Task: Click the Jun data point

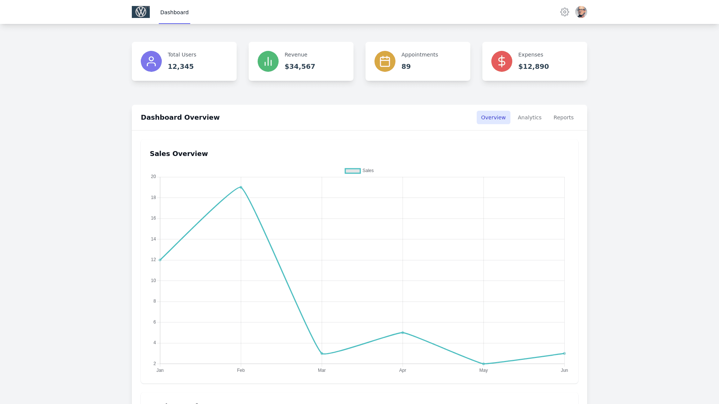Action: click(x=564, y=353)
